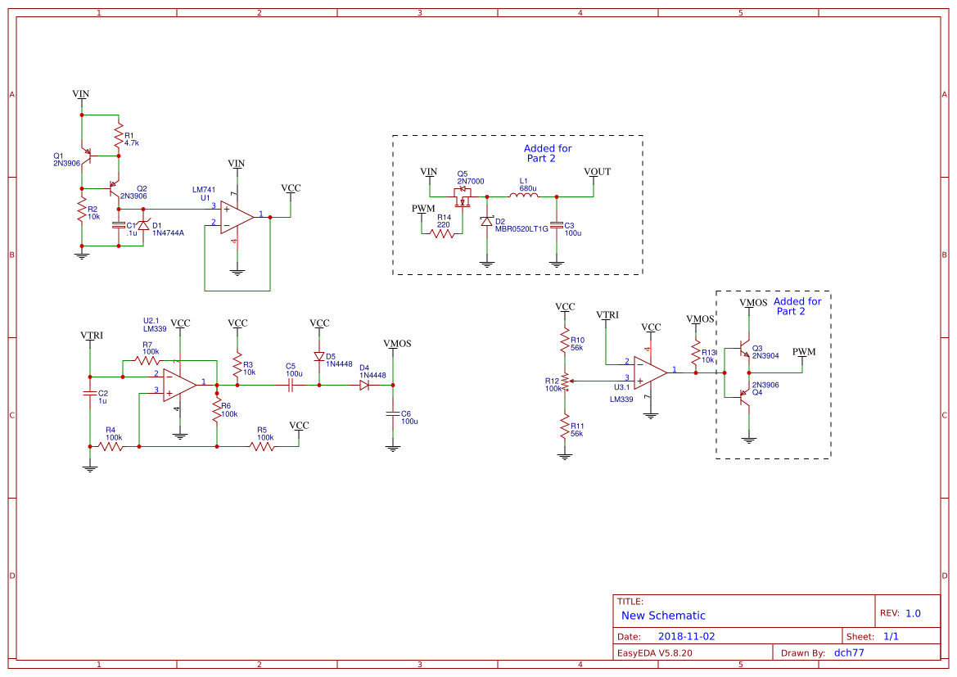Screen dimensions: 957x677
Task: Select the 'Drawn By' dch77 text
Action: coord(848,652)
